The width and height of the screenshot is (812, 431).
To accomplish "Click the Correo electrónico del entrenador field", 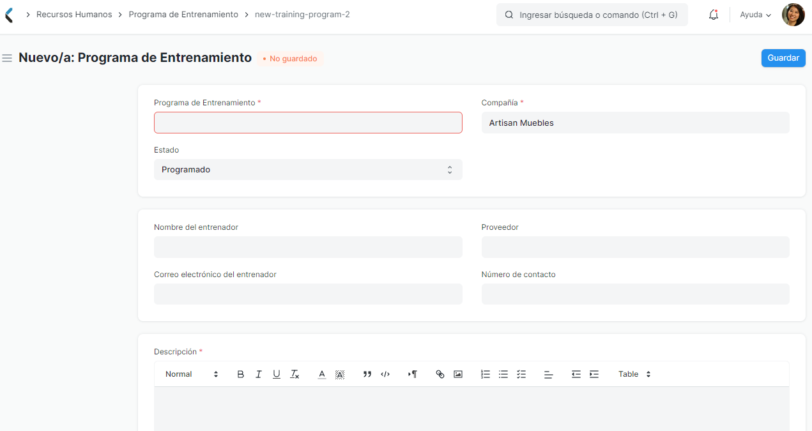I will [x=308, y=294].
